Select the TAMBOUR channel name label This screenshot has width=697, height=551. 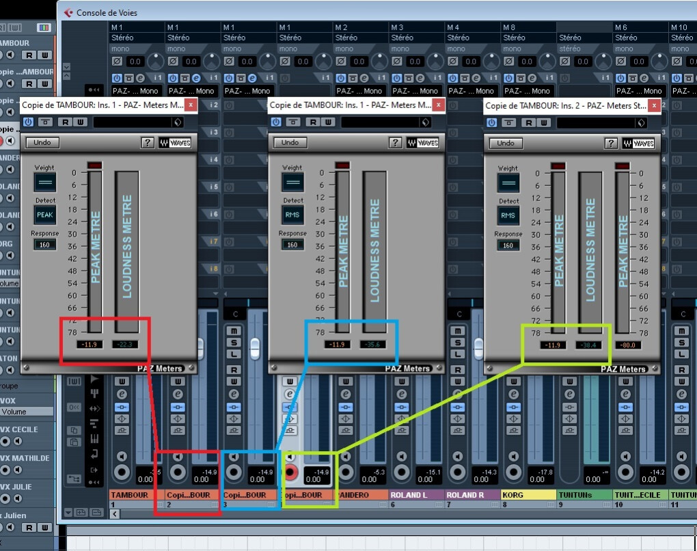pos(137,495)
